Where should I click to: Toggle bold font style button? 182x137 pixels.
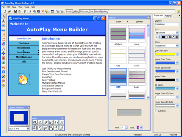point(170,37)
